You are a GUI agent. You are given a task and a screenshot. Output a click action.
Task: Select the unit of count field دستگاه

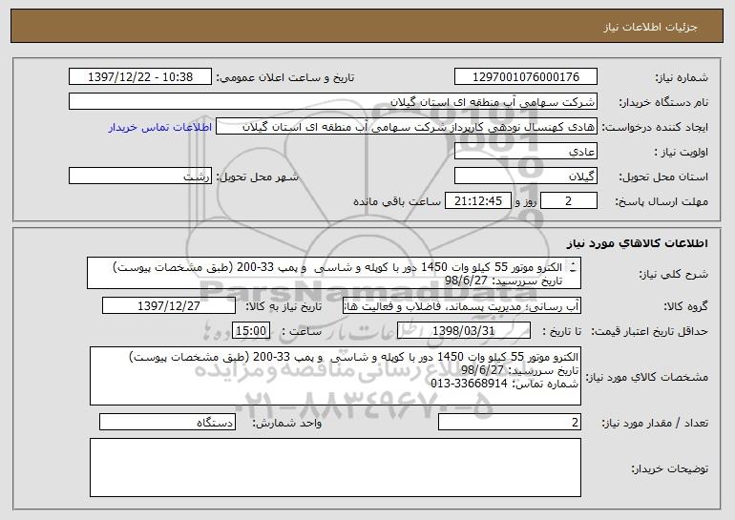pyautogui.click(x=167, y=422)
